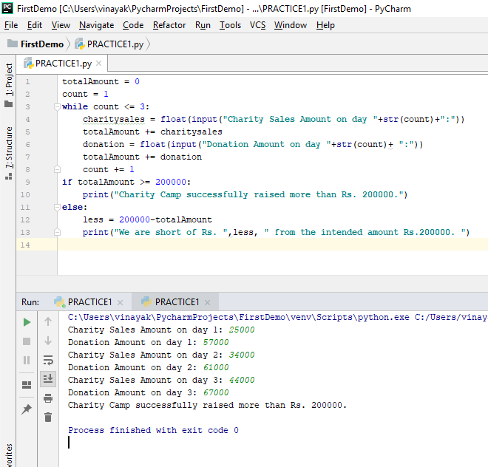
Task: Click the empty line 14 in editor
Action: click(x=272, y=245)
